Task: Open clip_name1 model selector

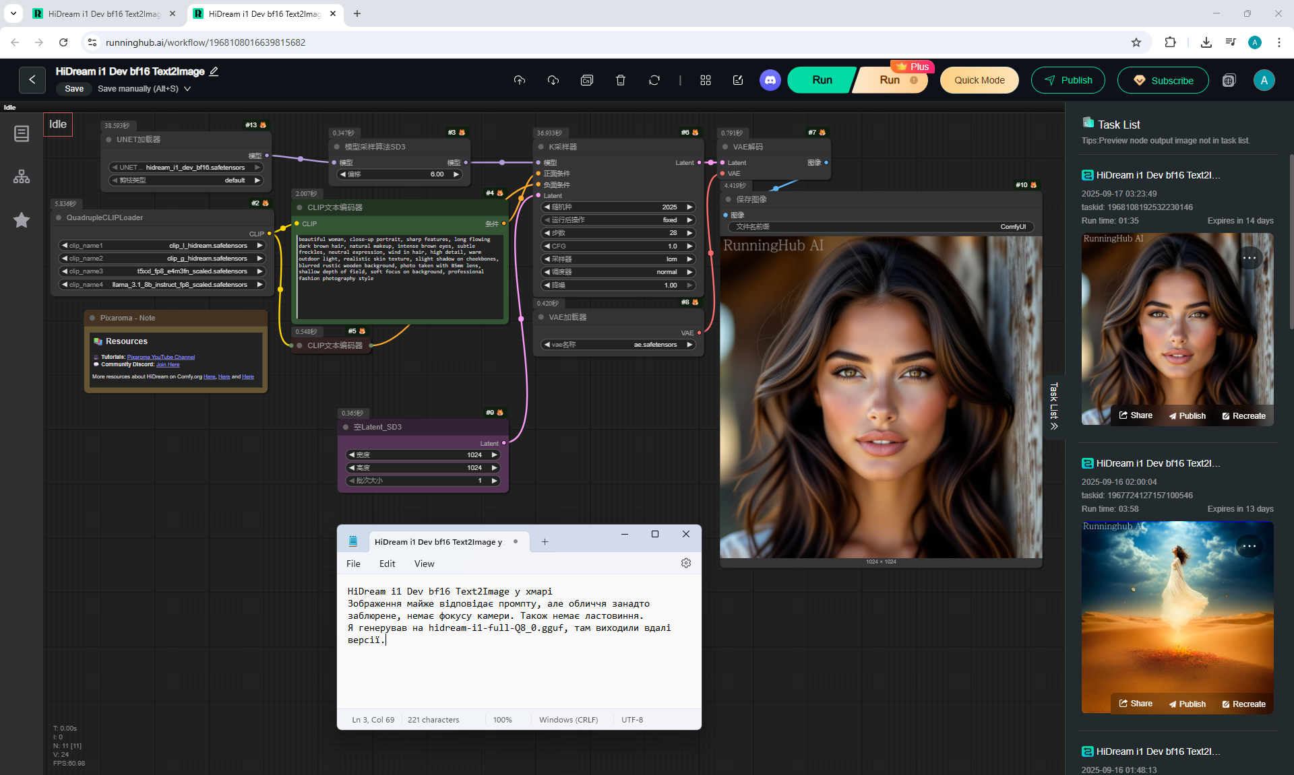Action: pyautogui.click(x=162, y=246)
